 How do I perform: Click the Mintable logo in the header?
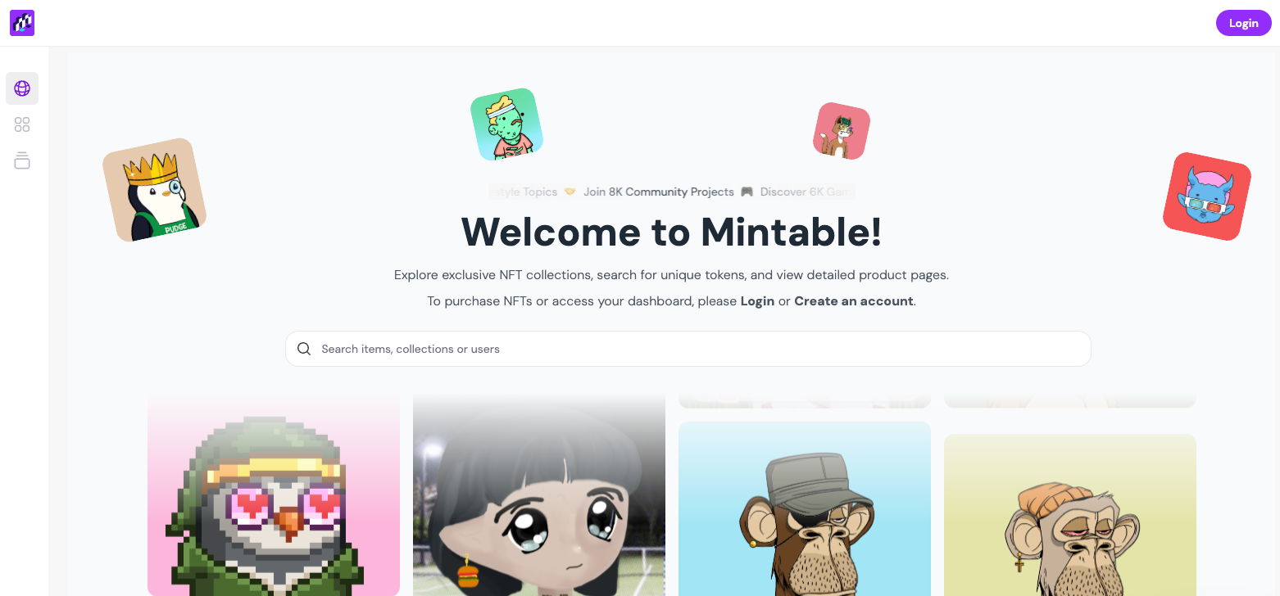tap(22, 23)
